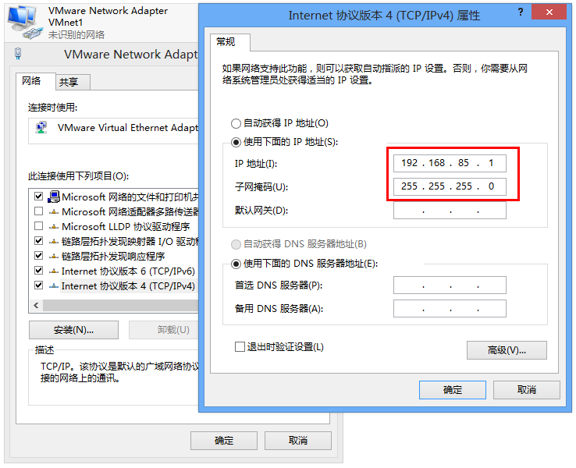Click icon beside 链路层拓扑发现响应程序

click(54, 256)
